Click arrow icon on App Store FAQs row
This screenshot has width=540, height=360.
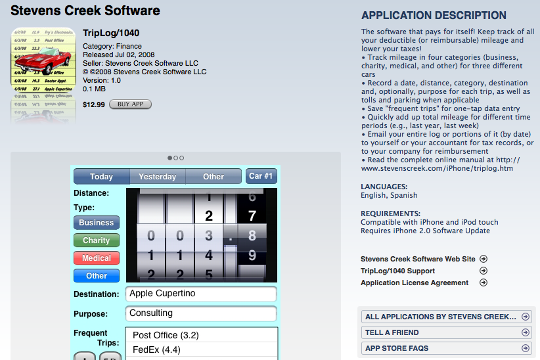(525, 348)
